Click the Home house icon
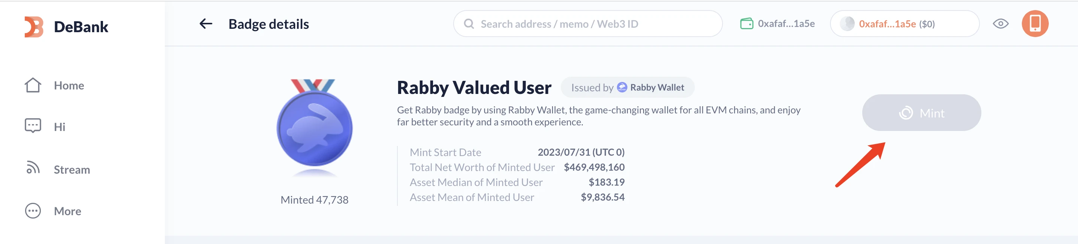The image size is (1078, 244). [x=33, y=85]
